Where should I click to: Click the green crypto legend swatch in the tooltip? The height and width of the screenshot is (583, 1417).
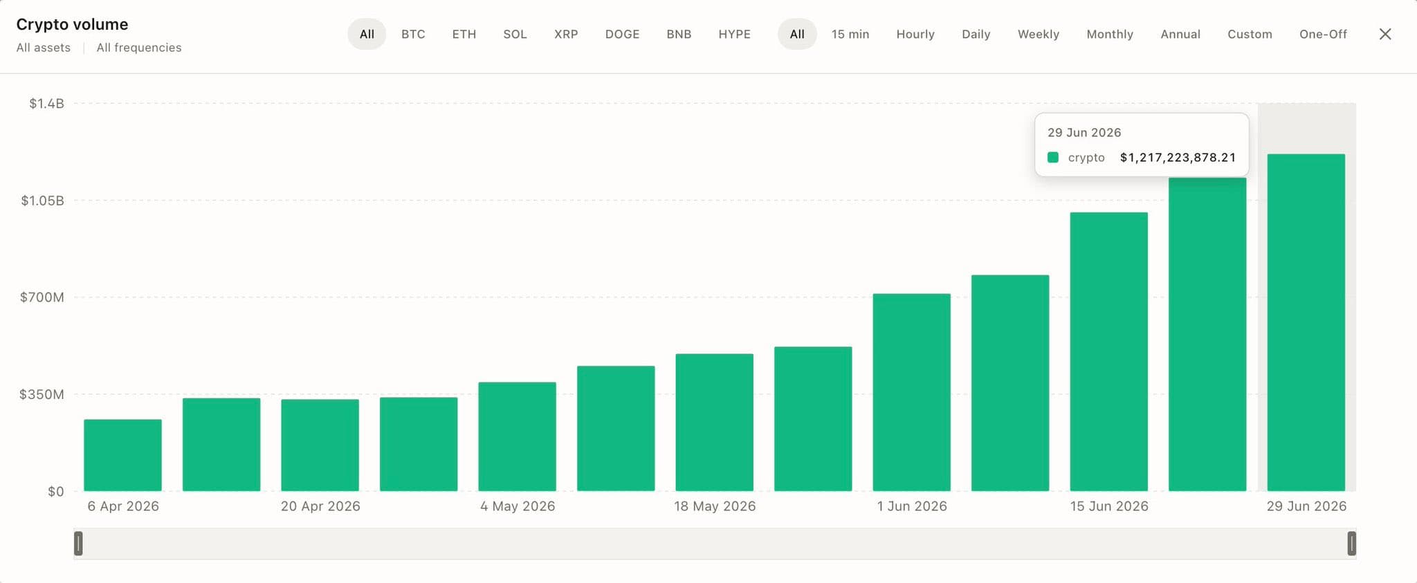point(1053,157)
